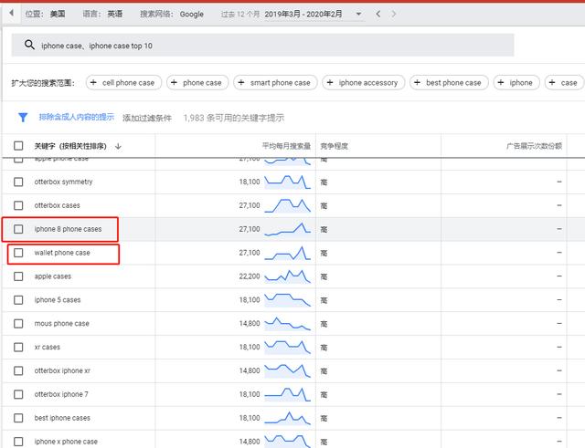
Task: Tick the 'otterbox symmetry' row checkbox
Action: [x=18, y=182]
